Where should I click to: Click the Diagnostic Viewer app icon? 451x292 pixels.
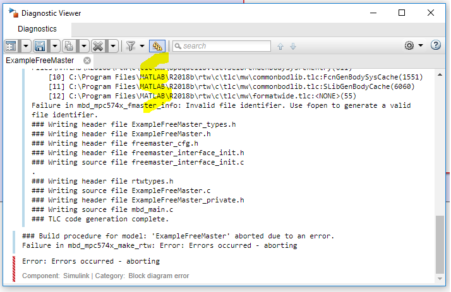13,13
